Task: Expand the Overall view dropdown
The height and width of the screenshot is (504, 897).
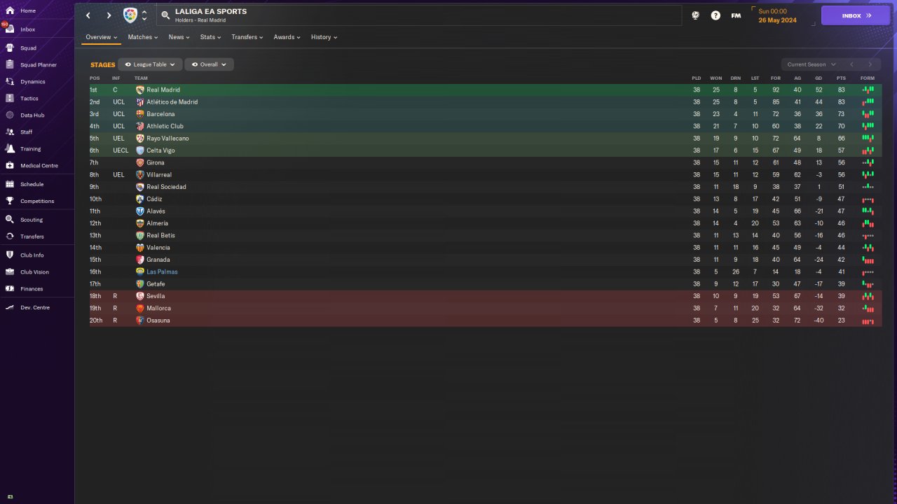Action: pos(209,64)
